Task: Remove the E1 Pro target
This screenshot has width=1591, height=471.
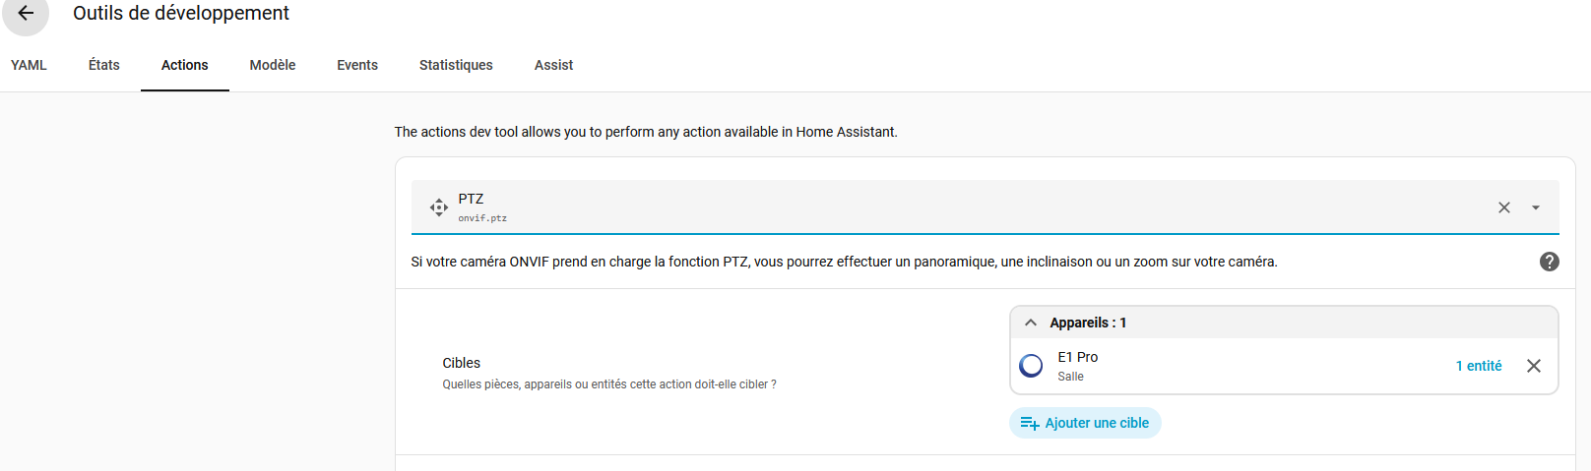Action: tap(1533, 366)
